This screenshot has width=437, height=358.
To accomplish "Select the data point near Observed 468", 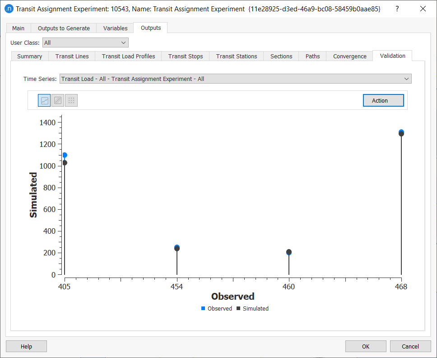I will pyautogui.click(x=401, y=132).
